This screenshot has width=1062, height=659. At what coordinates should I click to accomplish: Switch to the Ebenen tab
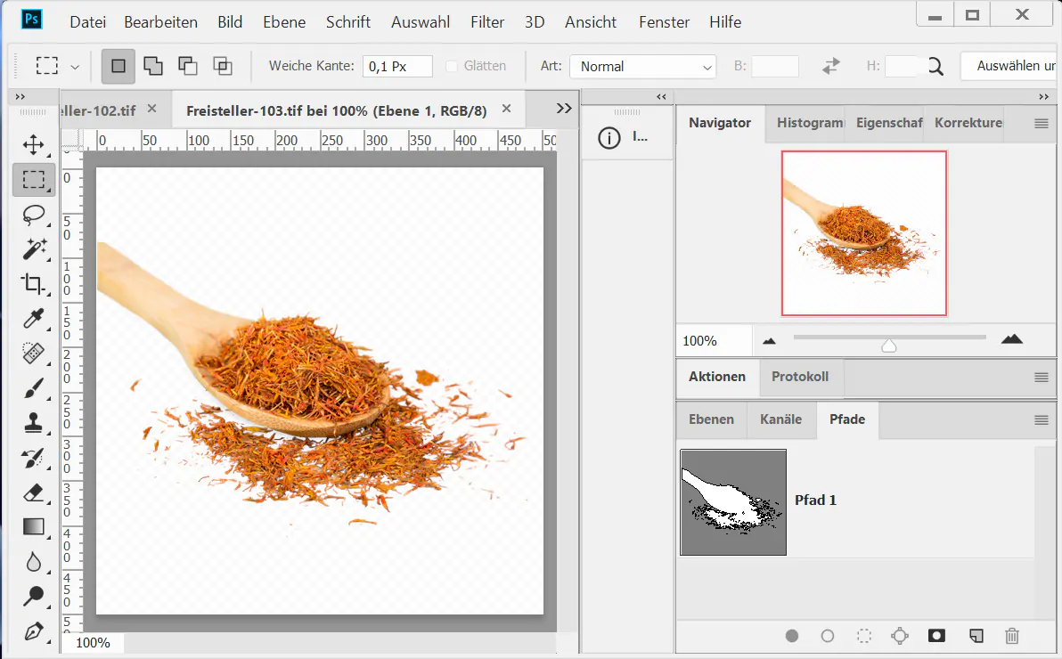tap(711, 419)
